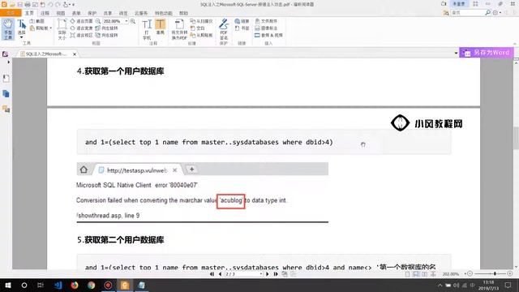Screen dimensions: 519x292
Task: Click the ribbon zoom in magnifier
Action: coord(133,21)
